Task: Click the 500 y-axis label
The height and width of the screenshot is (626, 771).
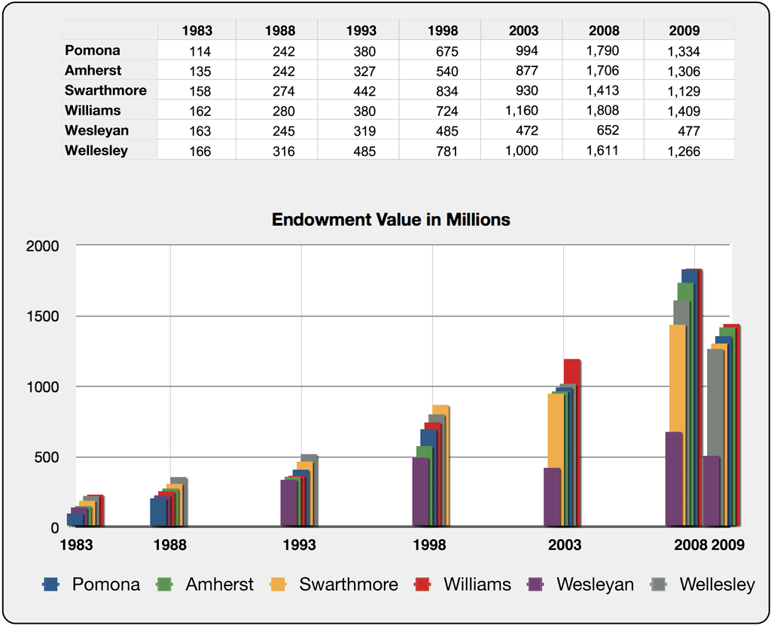Action: [x=47, y=457]
